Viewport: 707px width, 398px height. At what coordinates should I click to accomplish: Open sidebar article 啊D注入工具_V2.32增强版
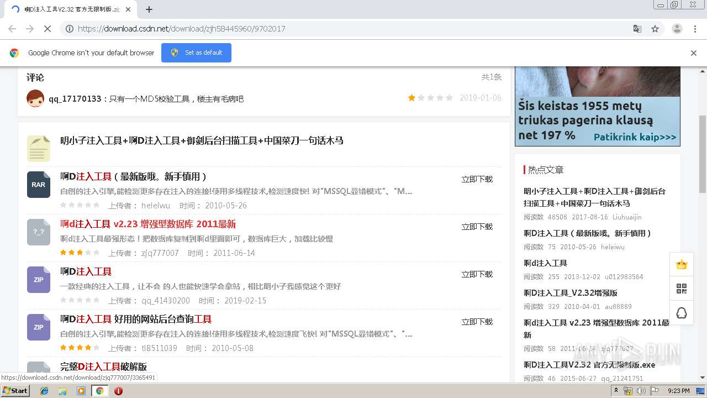click(571, 293)
